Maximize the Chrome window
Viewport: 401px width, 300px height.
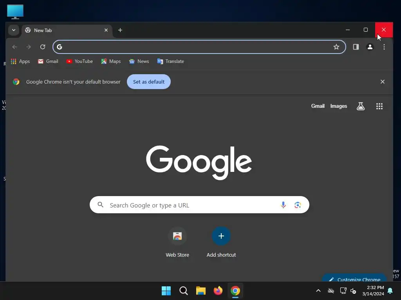[366, 30]
